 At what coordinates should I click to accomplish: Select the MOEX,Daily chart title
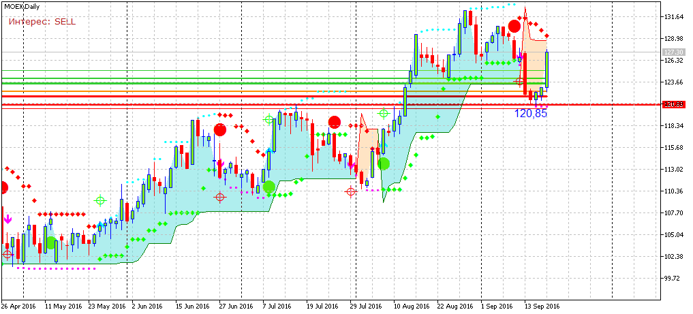pyautogui.click(x=22, y=6)
